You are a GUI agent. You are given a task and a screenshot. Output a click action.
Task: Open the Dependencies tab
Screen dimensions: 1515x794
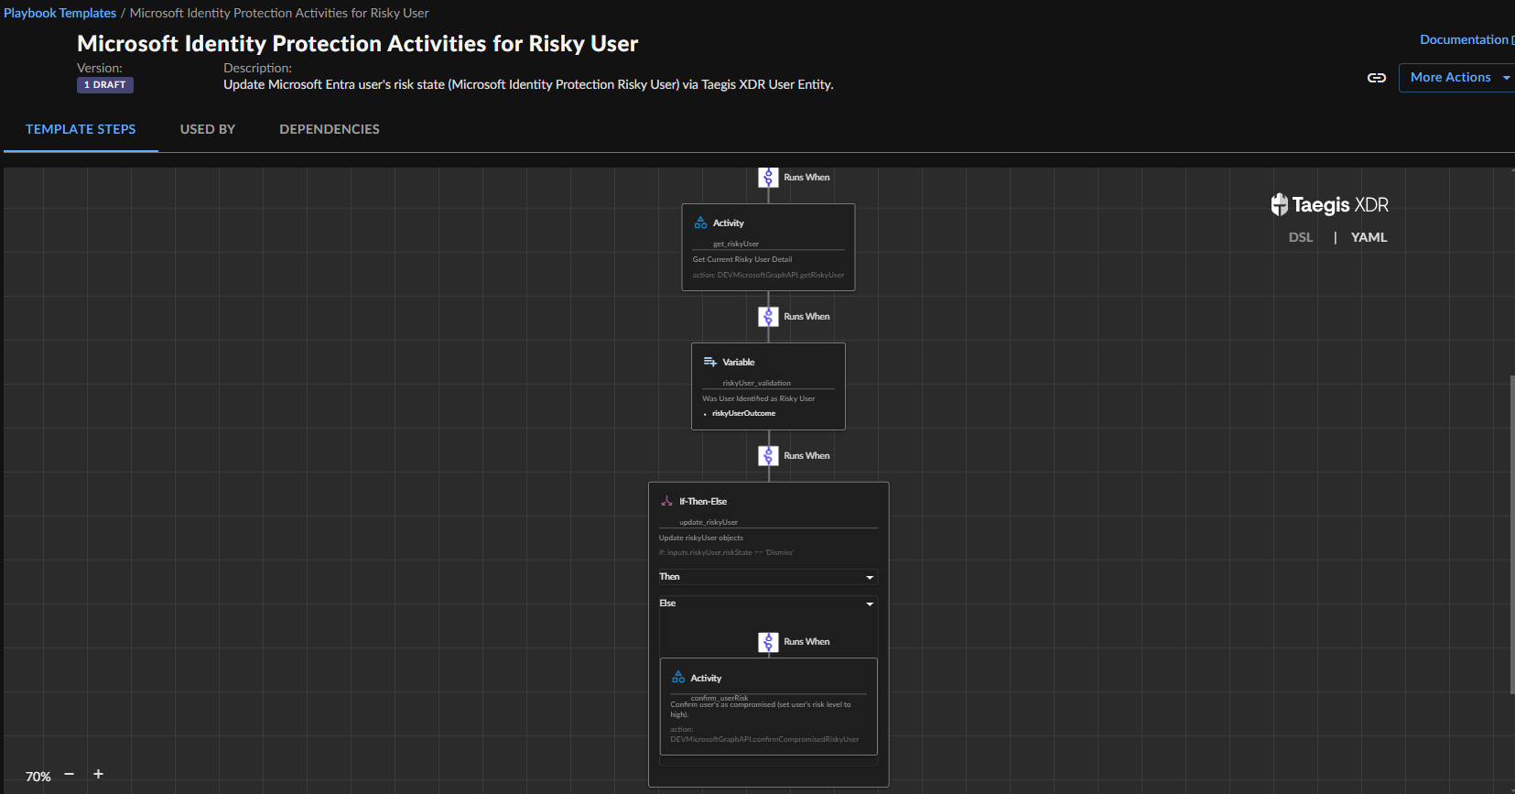[330, 129]
